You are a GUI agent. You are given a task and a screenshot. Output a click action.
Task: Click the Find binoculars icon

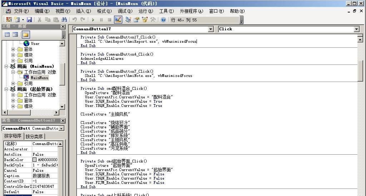[64, 20]
